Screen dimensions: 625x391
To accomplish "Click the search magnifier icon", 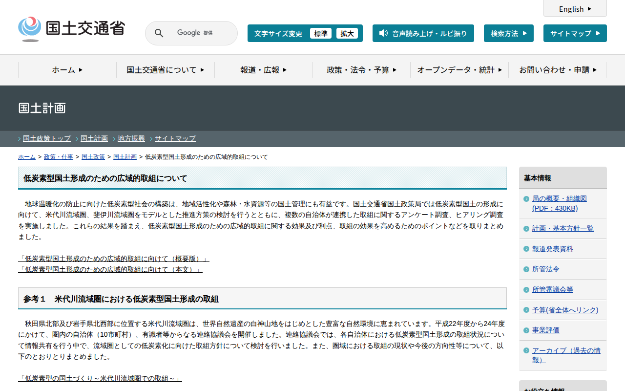I will coord(159,33).
